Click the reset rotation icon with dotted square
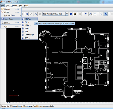The width and height of the screenshot is (113, 109). [x=95, y=14]
